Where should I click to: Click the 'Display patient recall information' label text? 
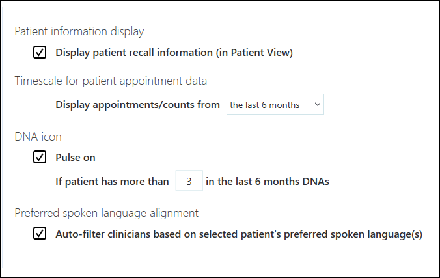tap(134, 53)
